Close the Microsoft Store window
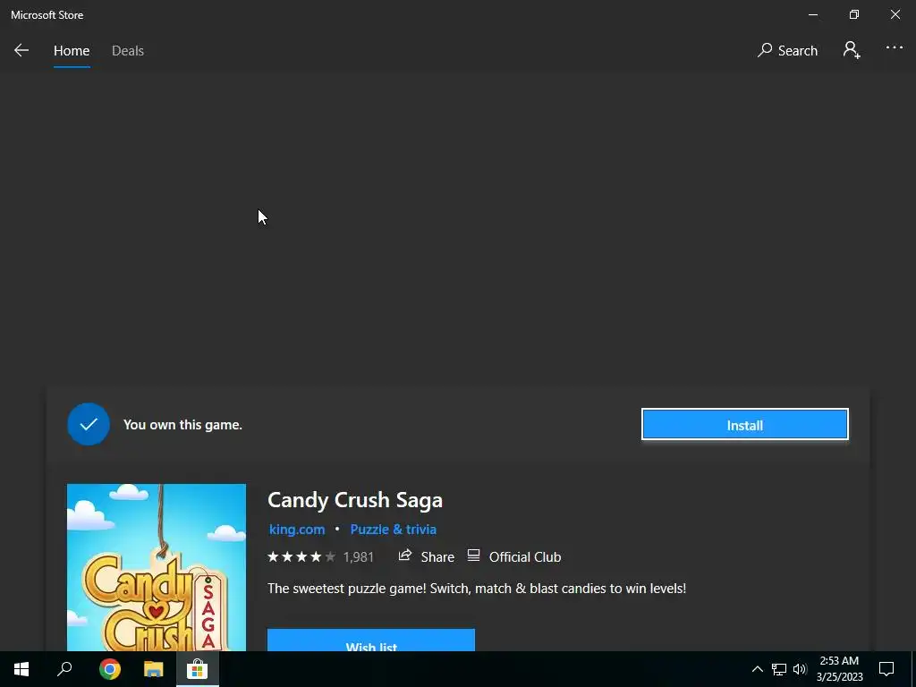The height and width of the screenshot is (687, 916). (895, 14)
